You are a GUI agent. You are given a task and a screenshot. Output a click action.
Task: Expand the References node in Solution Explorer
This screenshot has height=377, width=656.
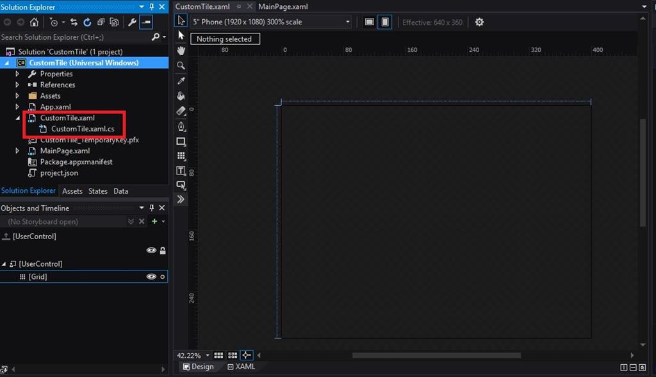pos(17,85)
